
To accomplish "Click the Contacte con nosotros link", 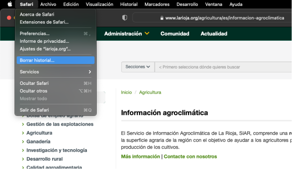I will (190, 157).
